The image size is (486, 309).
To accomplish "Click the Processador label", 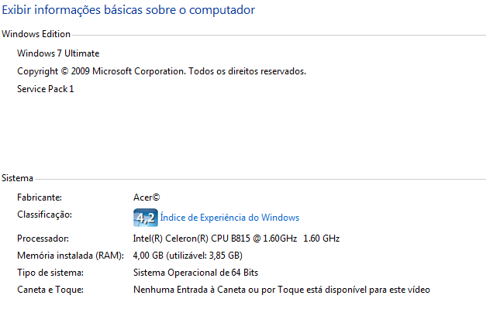I will [43, 239].
